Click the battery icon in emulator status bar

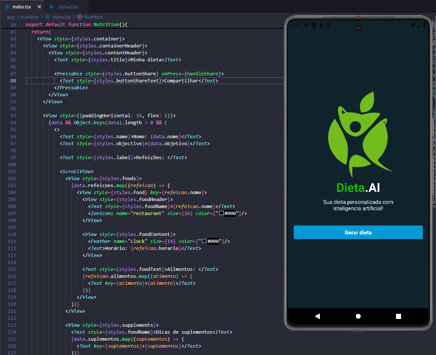pyautogui.click(x=424, y=25)
